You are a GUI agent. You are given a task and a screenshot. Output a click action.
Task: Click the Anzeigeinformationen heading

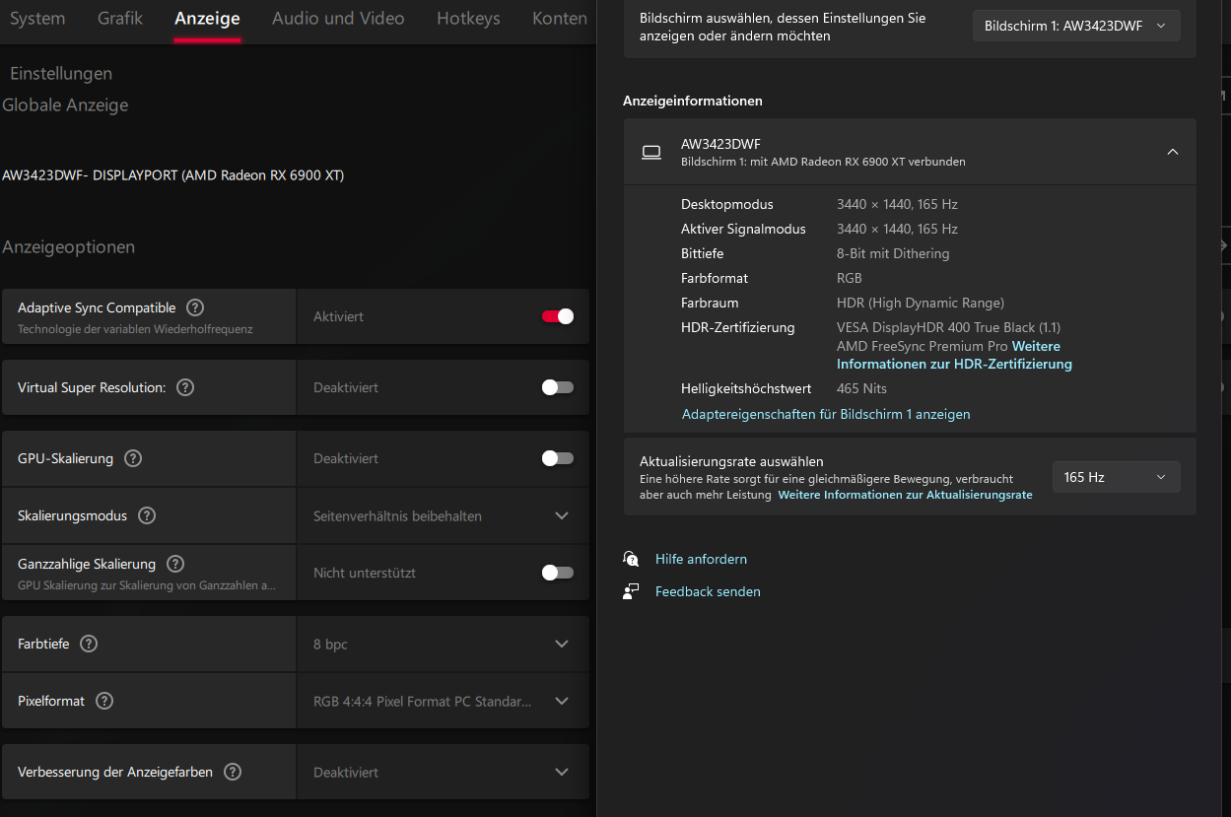[x=693, y=101]
